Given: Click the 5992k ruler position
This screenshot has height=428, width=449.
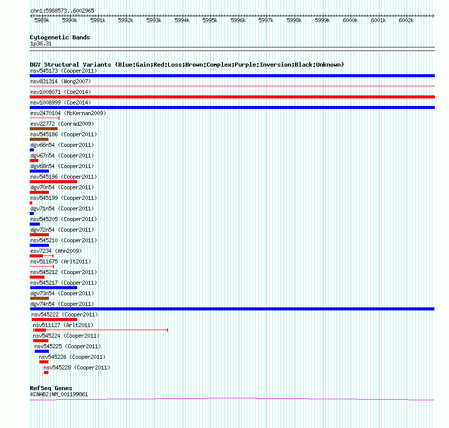Looking at the screenshot, I should [x=126, y=20].
